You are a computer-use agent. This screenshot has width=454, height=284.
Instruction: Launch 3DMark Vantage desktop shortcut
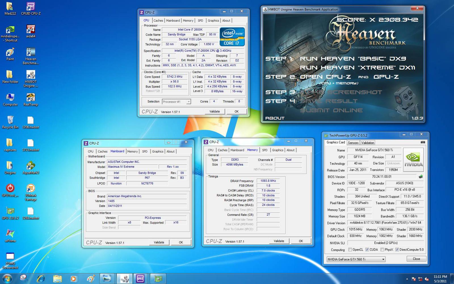pyautogui.click(x=31, y=192)
